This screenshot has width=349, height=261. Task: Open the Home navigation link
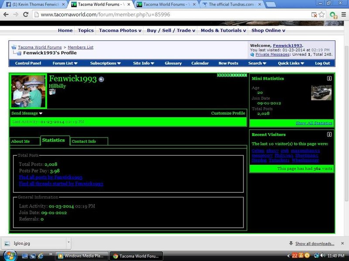(x=65, y=30)
